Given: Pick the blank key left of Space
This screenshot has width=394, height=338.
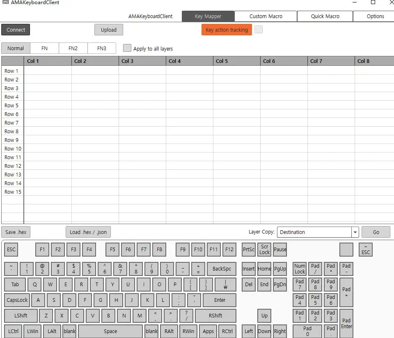Looking at the screenshot, I should pyautogui.click(x=70, y=331).
